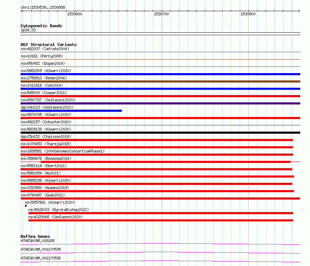Open variant dgv25n152 (Chaisson2019) label
Viewport: 310px width, 266px height.
(46, 136)
